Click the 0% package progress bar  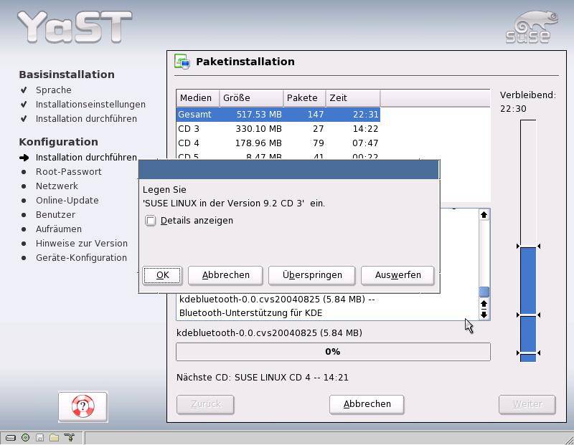[x=333, y=352]
